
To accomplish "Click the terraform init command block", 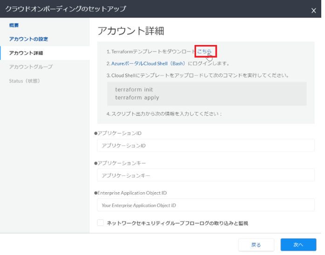I will (207, 94).
